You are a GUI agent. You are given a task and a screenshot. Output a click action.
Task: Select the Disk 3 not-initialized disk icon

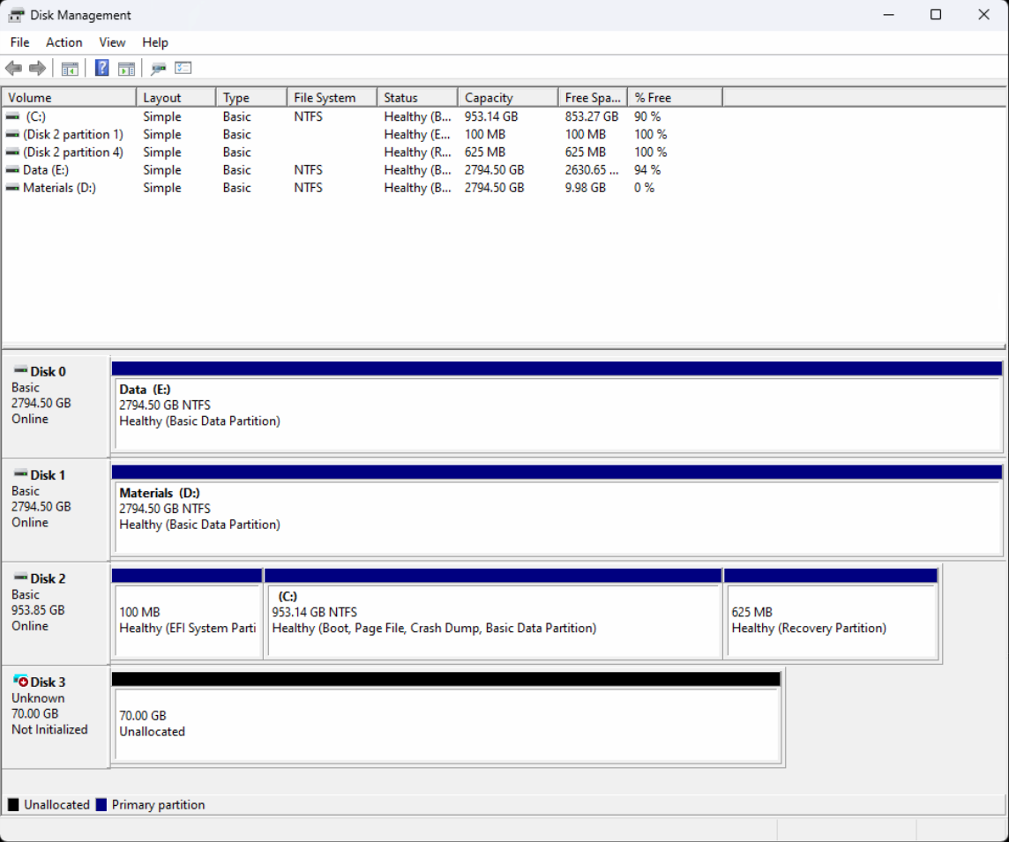21,682
